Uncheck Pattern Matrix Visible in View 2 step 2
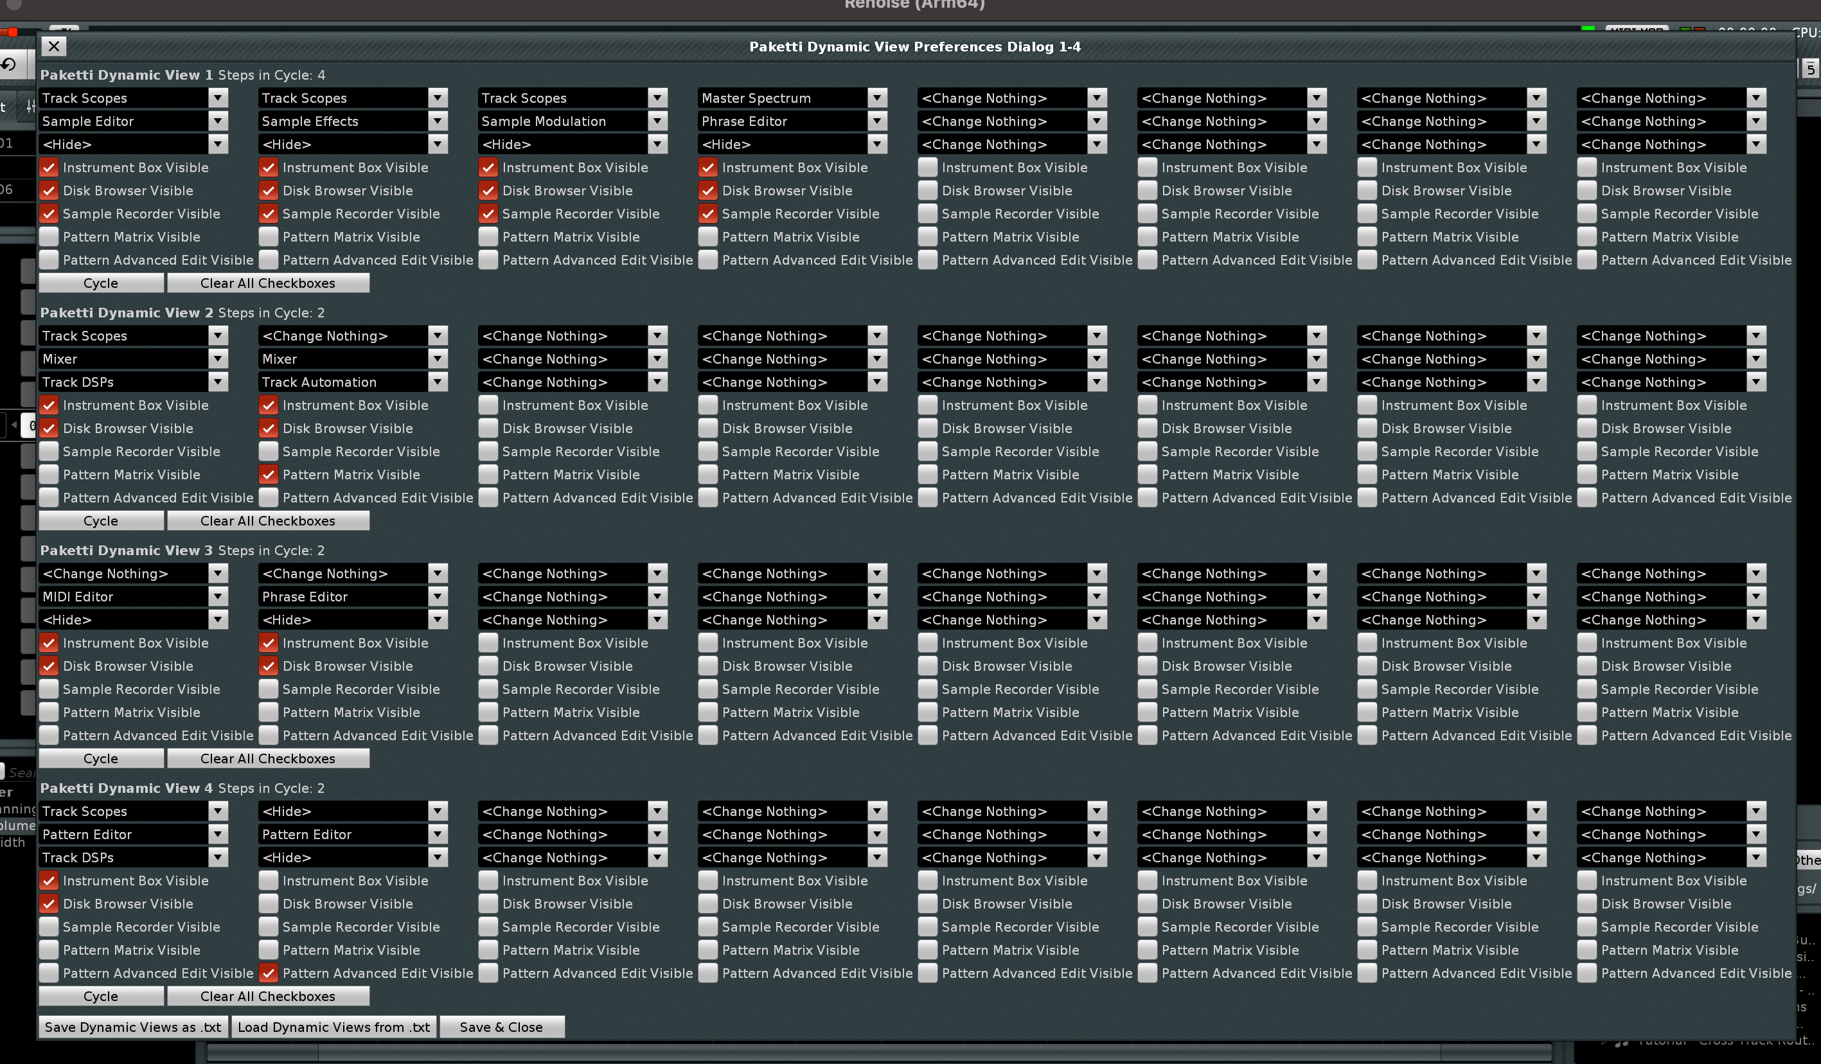Image resolution: width=1821 pixels, height=1064 pixels. (269, 475)
